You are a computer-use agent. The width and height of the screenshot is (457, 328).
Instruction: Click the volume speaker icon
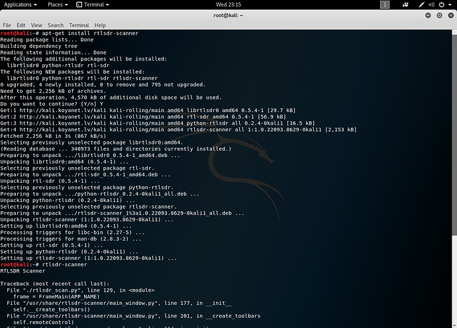click(x=432, y=5)
